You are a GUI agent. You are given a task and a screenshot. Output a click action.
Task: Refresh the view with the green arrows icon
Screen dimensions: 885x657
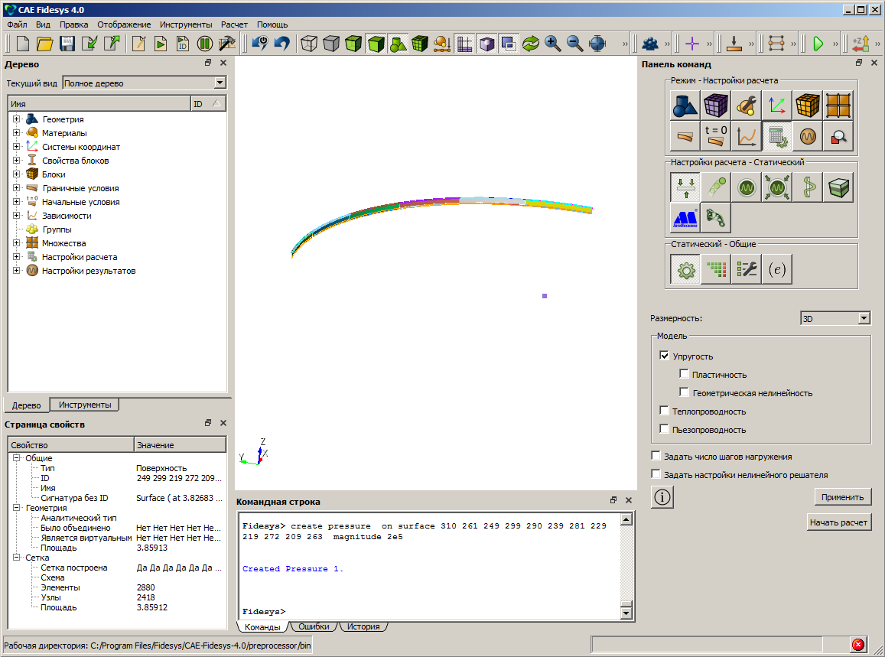(x=531, y=44)
